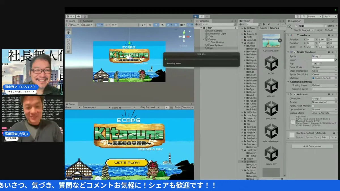Click the material Edit... button
Image resolution: width=340 pixels, height=191 pixels.
324,138
